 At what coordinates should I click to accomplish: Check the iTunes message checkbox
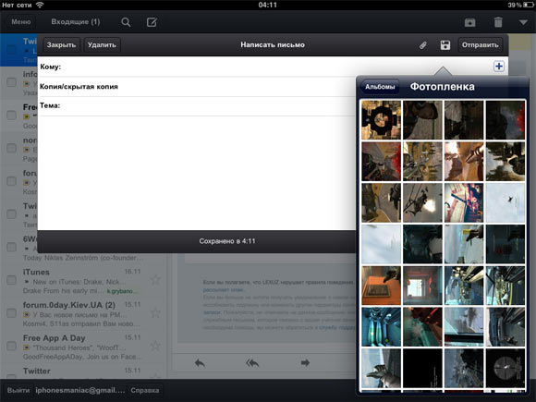12,280
